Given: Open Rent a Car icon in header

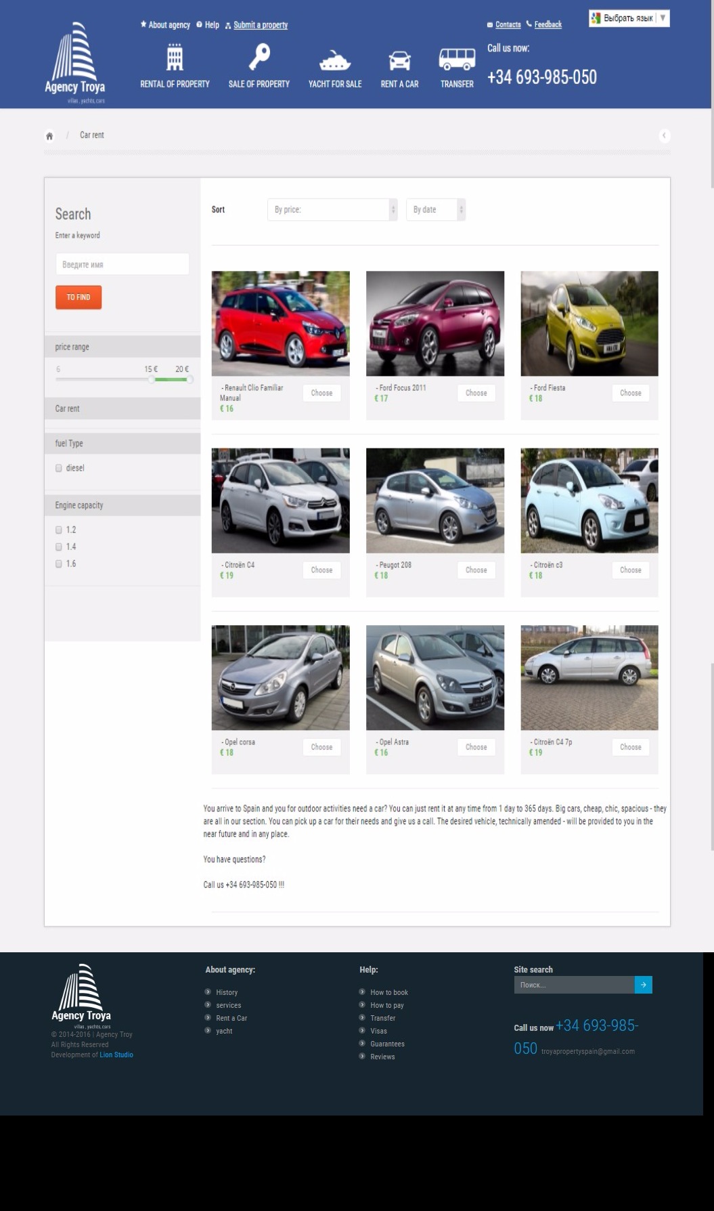Looking at the screenshot, I should coord(399,61).
